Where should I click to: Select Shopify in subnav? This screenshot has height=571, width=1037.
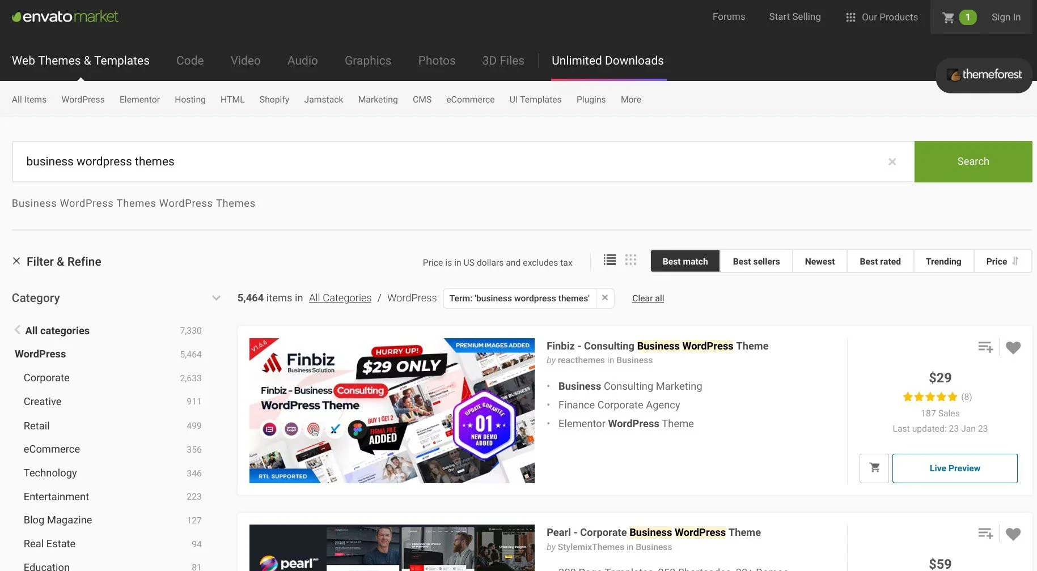tap(274, 100)
